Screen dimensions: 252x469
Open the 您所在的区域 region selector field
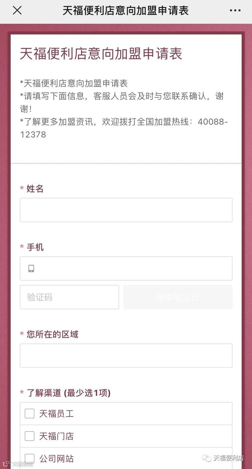coord(126,356)
